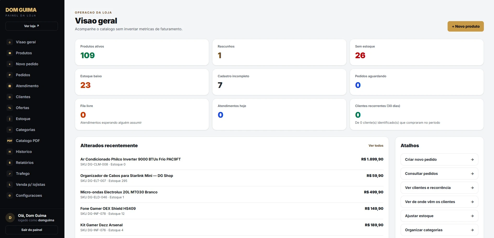Open the Relatórios menu entry
This screenshot has width=494, height=238.
click(32, 163)
